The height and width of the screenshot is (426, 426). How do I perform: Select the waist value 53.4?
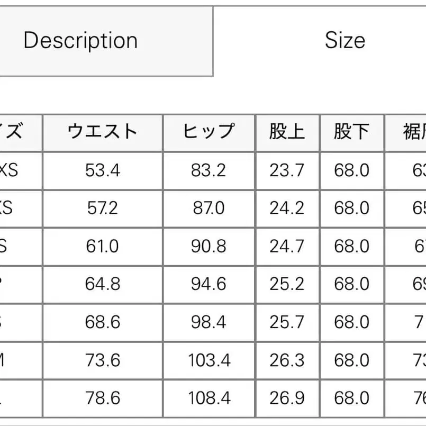[103, 169]
